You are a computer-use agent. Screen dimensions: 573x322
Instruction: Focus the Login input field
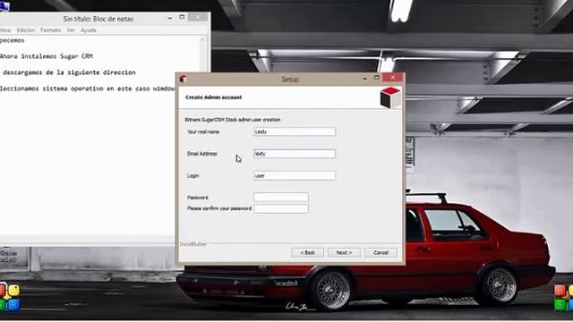coord(295,175)
